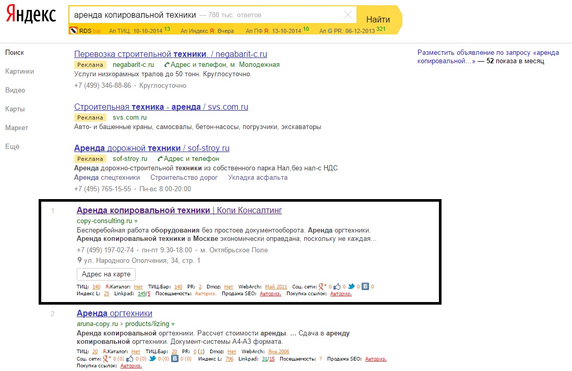Open the Аренда спецтехники sitelink
Screen dimensions: 572x371
(x=107, y=178)
